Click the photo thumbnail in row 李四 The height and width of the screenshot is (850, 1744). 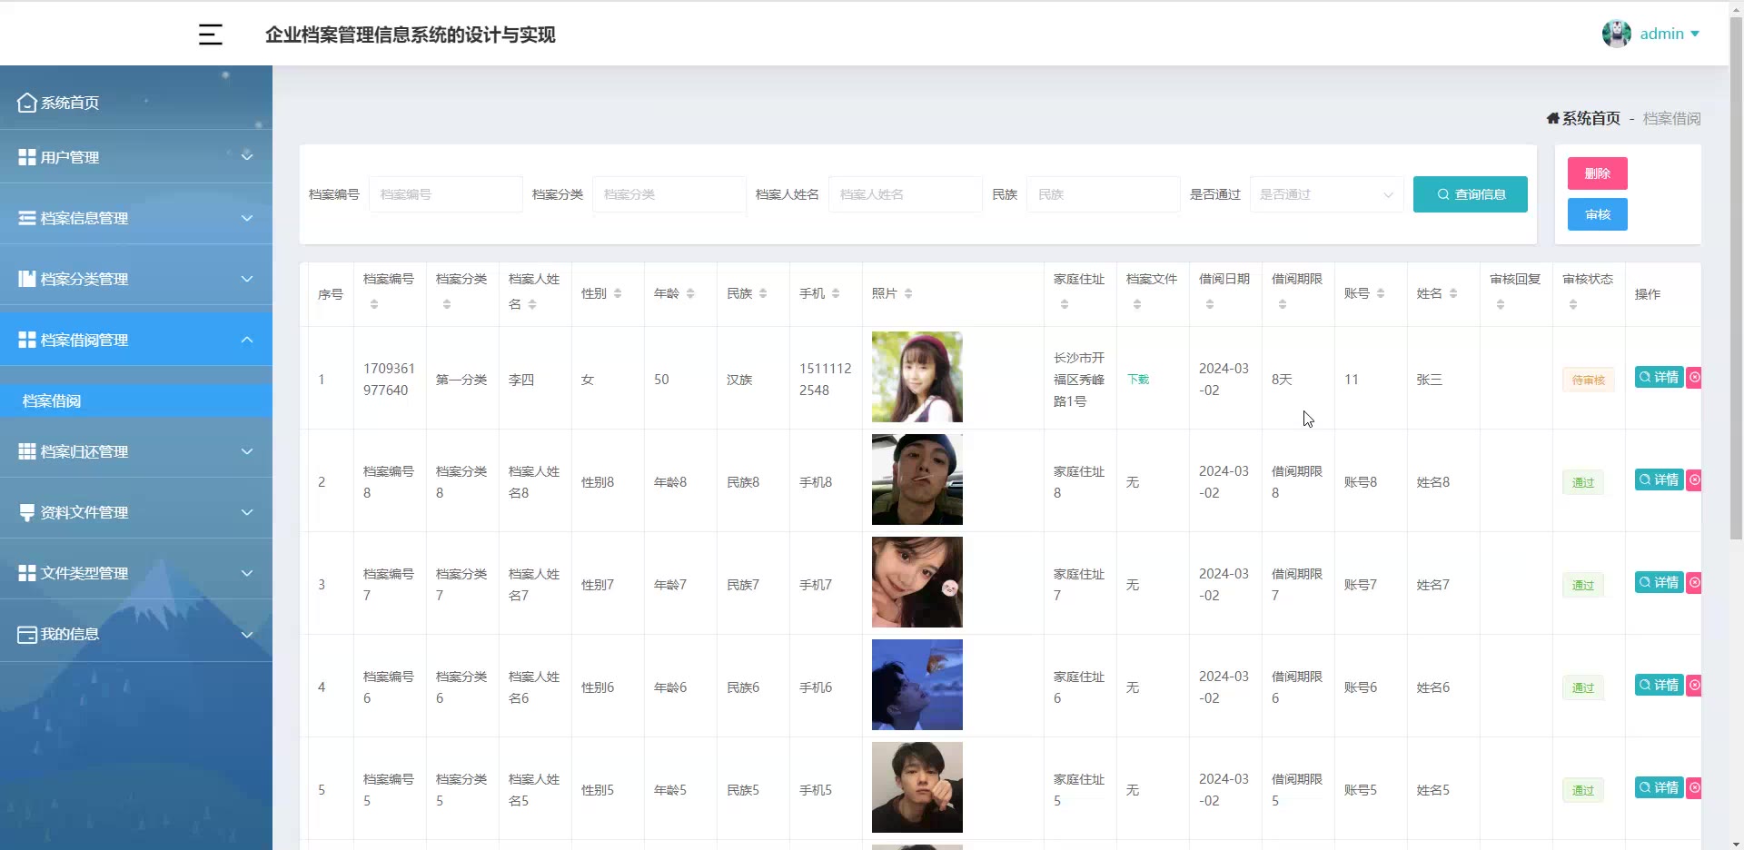point(917,377)
